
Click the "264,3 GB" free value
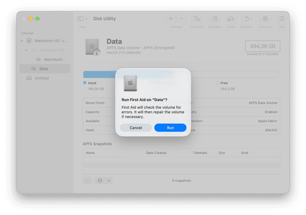pos(228,89)
